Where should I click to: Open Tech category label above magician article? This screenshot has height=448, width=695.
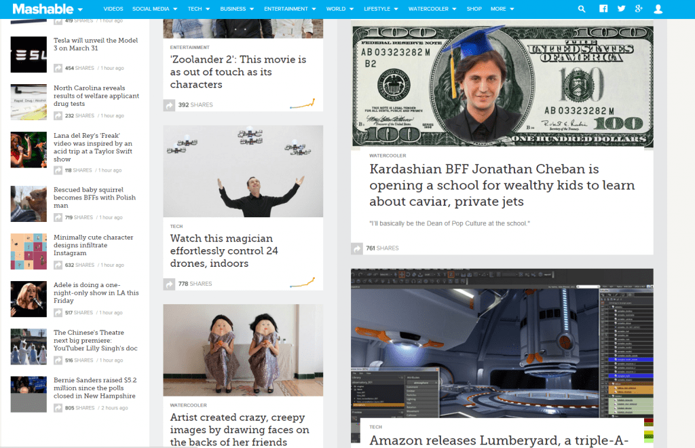[176, 227]
